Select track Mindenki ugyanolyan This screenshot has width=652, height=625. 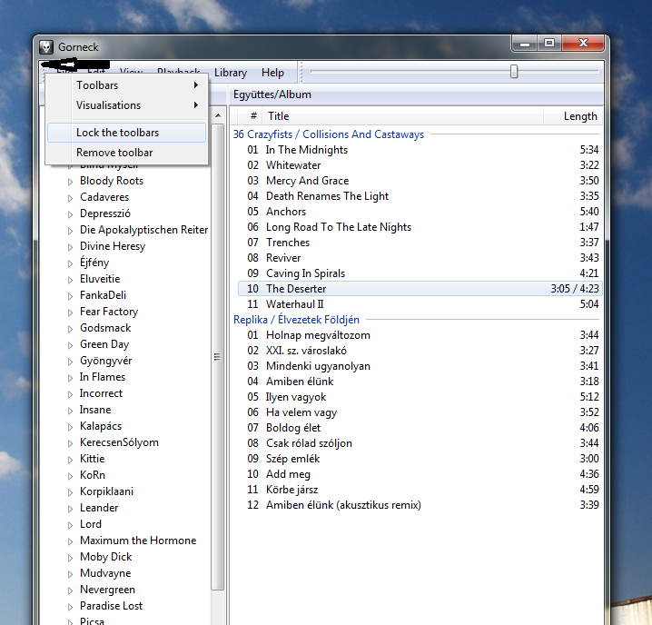pyautogui.click(x=420, y=366)
